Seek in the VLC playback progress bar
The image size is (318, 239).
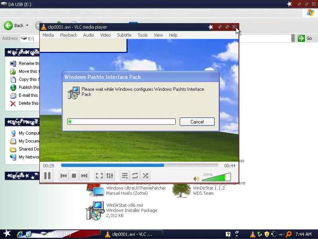140,165
